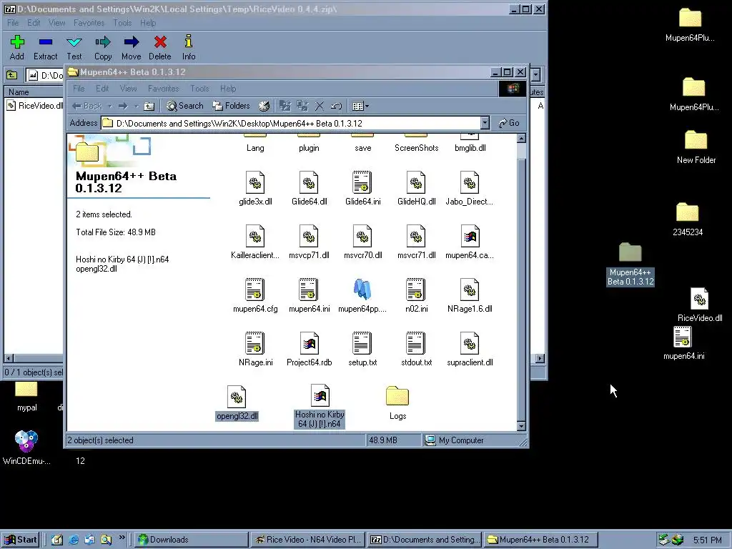Screen dimensions: 732x549
Task: Click the Go button beside address bar
Action: (x=509, y=123)
